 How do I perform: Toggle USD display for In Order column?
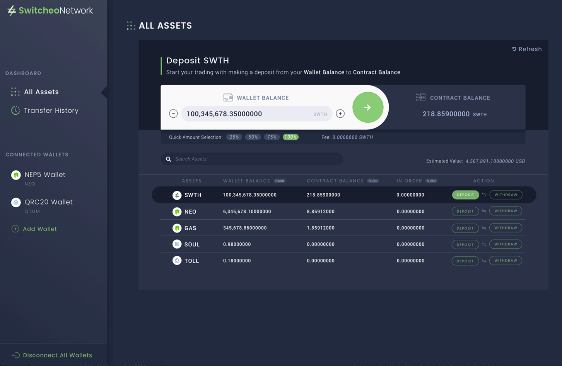point(431,181)
